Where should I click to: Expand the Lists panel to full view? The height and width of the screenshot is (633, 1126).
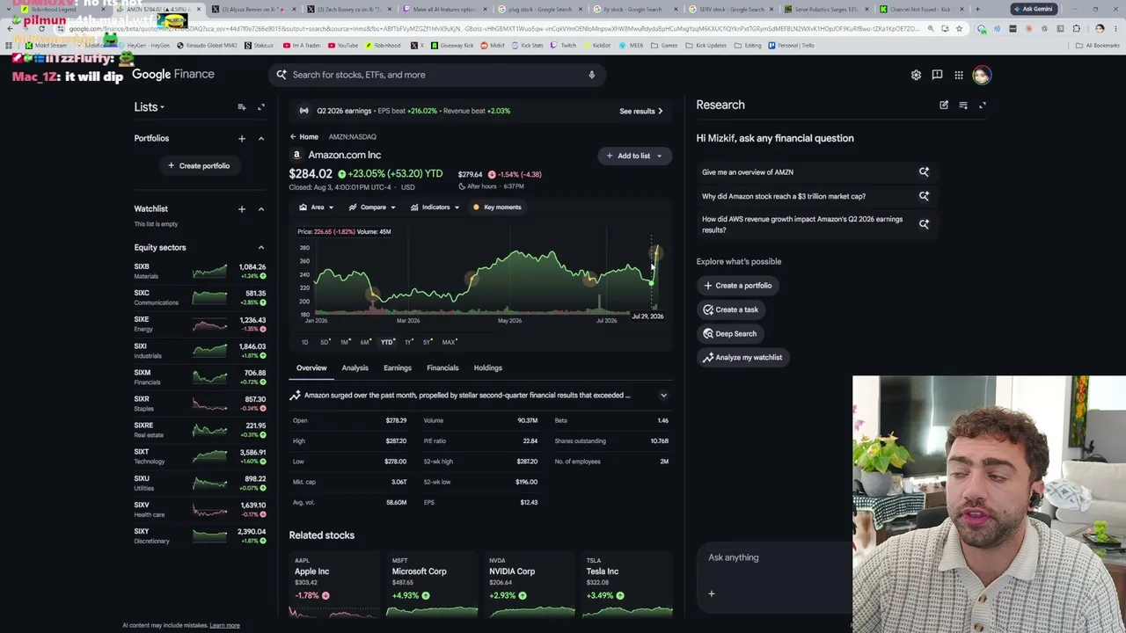click(260, 107)
